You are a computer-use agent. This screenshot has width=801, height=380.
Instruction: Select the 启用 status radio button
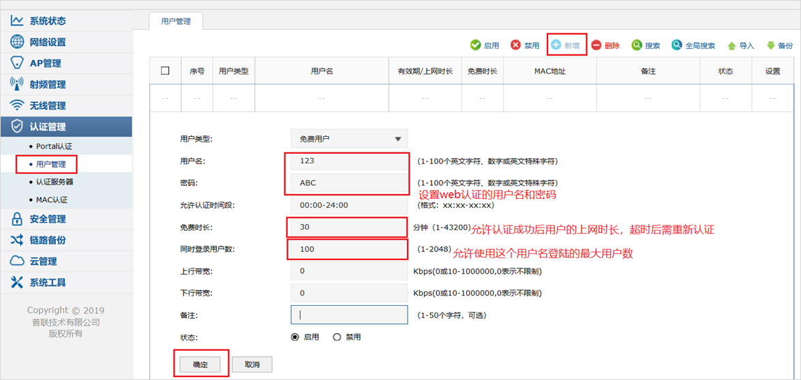coord(295,337)
